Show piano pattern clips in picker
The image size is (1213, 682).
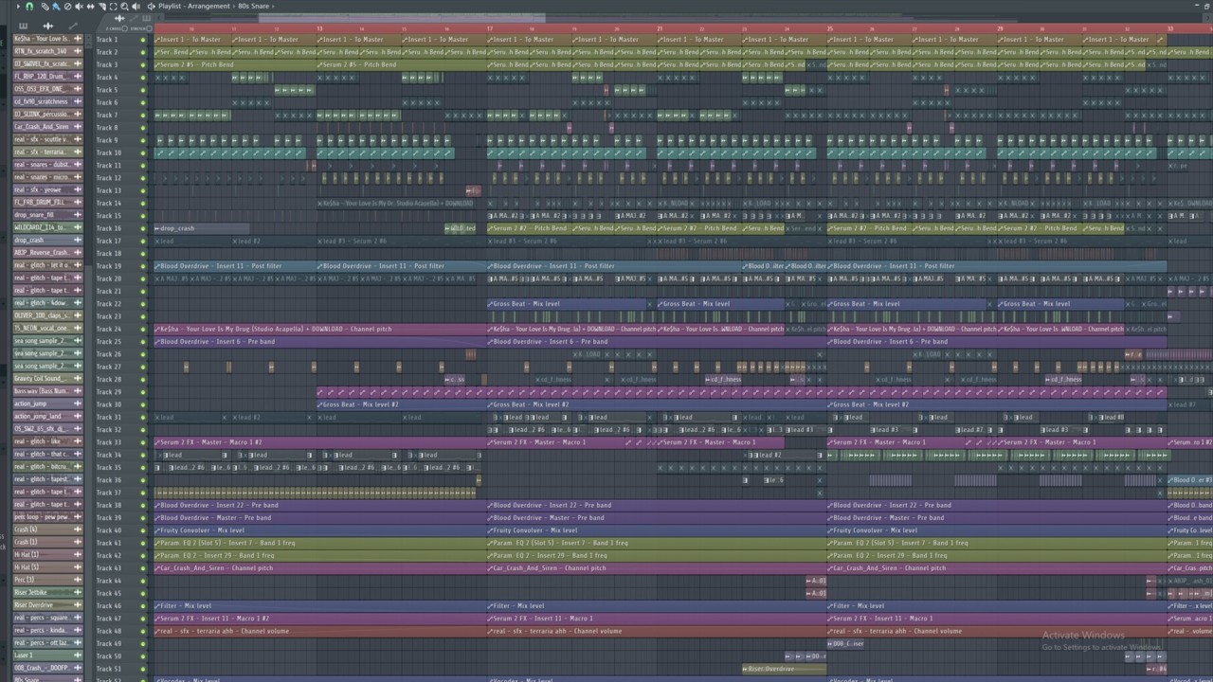(x=23, y=27)
